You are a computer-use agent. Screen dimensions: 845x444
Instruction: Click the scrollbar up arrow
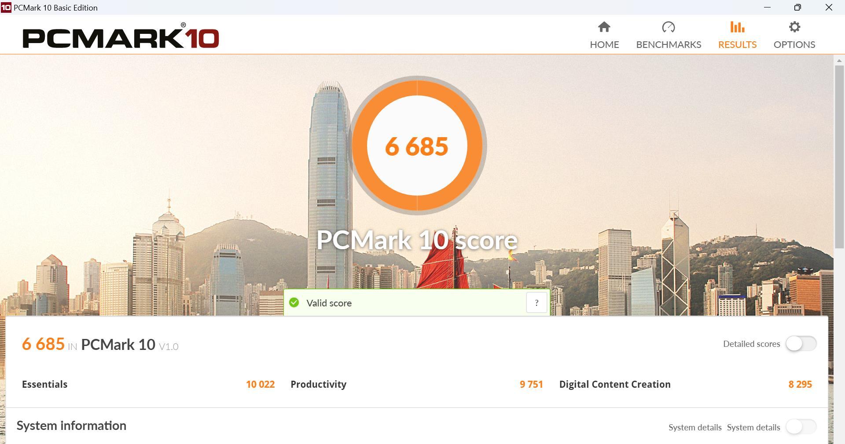coord(839,61)
